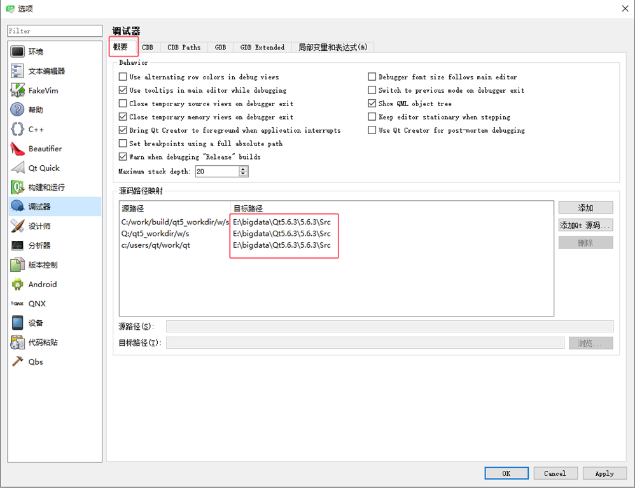Screen dimensions: 635x488
Task: Switch to the 概要 tab
Action: point(121,47)
